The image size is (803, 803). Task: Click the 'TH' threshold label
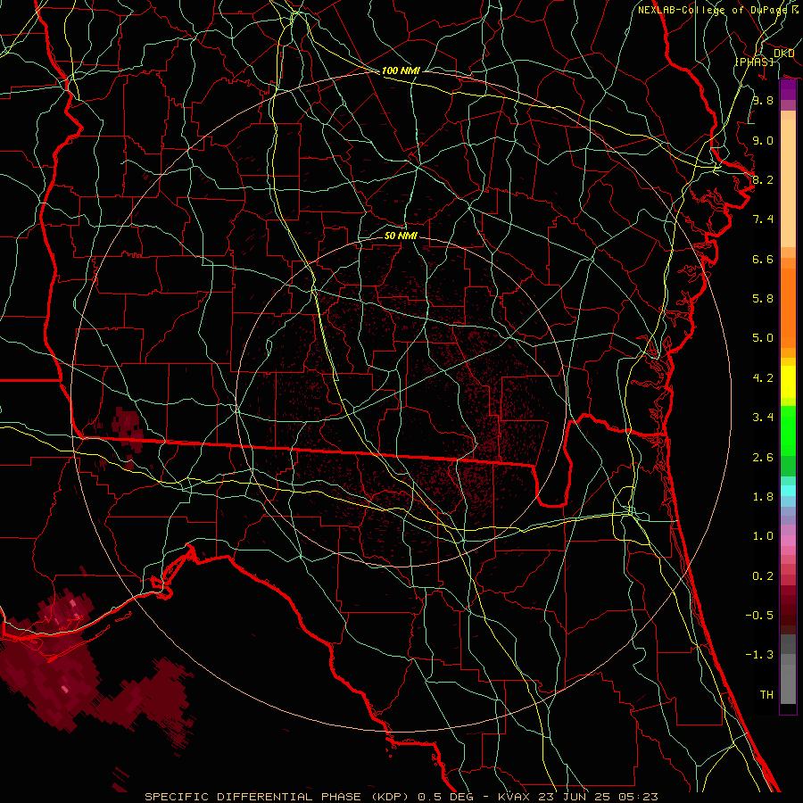(766, 695)
